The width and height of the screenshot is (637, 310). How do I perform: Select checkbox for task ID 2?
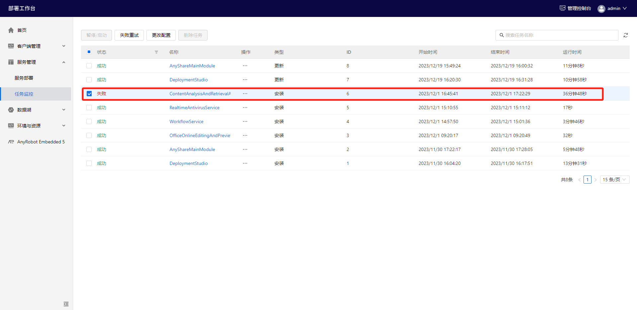89,149
